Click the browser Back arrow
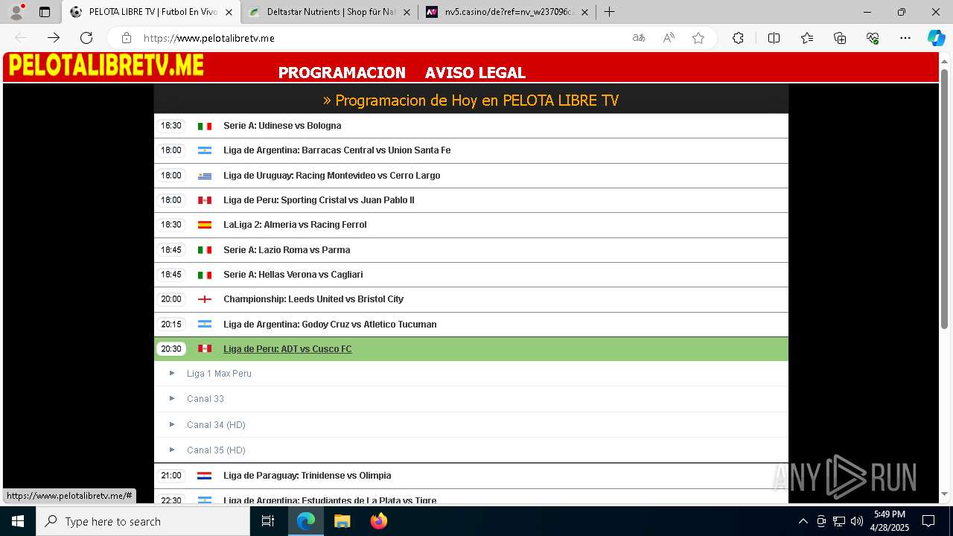The image size is (953, 536). pos(21,38)
